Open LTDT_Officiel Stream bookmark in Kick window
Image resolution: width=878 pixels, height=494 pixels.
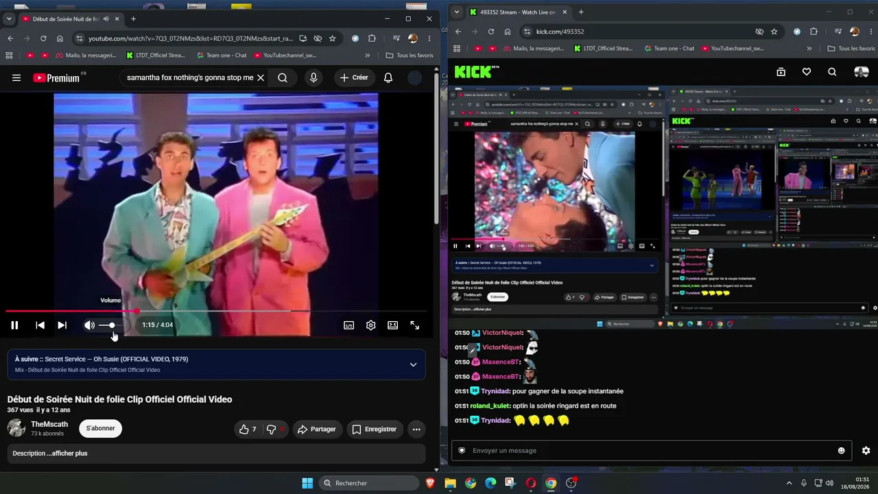click(604, 49)
